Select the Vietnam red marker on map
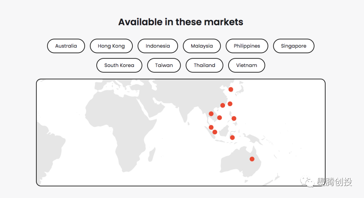 219,118
